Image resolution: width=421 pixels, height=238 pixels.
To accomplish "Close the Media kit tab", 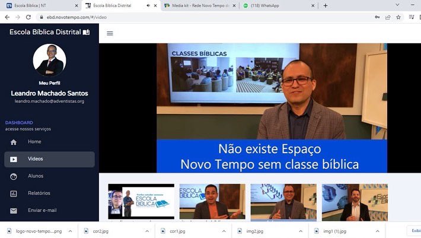I will coord(234,5).
